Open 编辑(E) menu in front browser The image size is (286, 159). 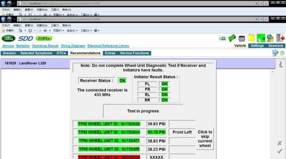pos(18,25)
